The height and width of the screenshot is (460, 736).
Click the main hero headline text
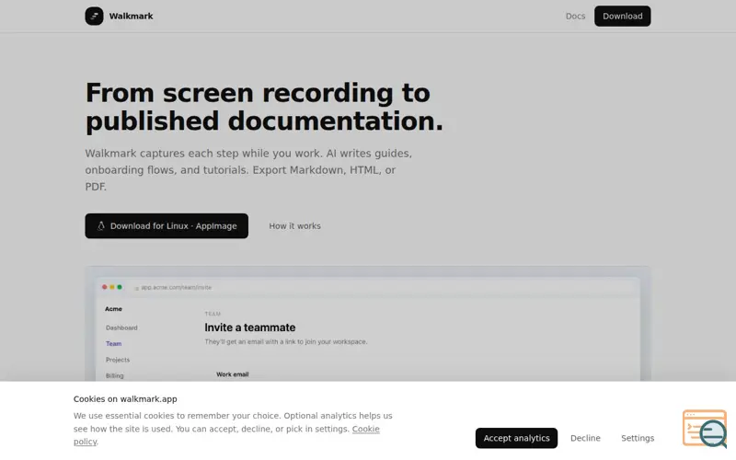click(264, 107)
